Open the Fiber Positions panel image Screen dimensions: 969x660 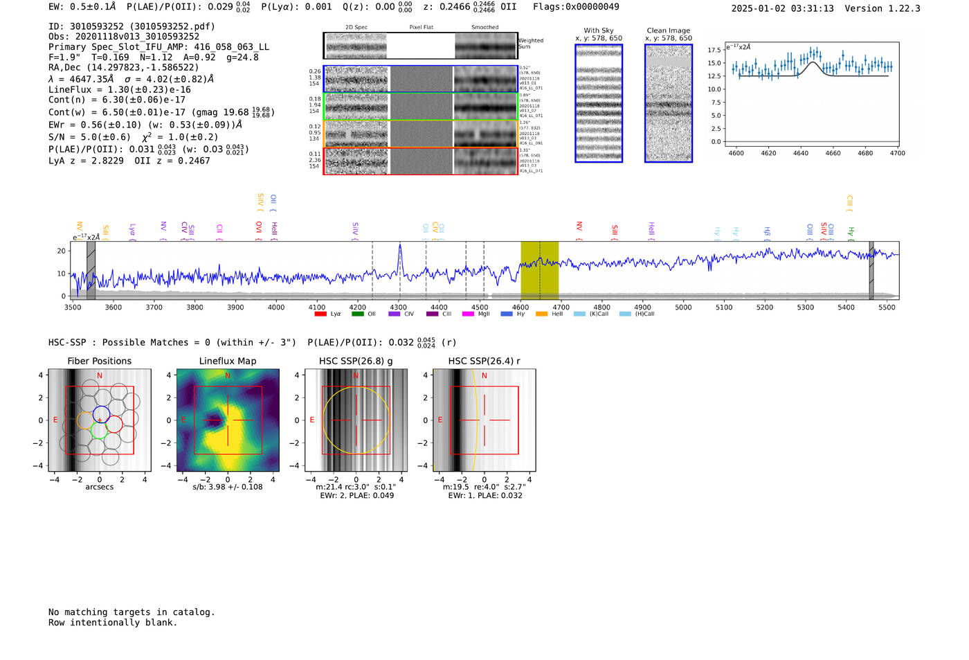(x=100, y=420)
